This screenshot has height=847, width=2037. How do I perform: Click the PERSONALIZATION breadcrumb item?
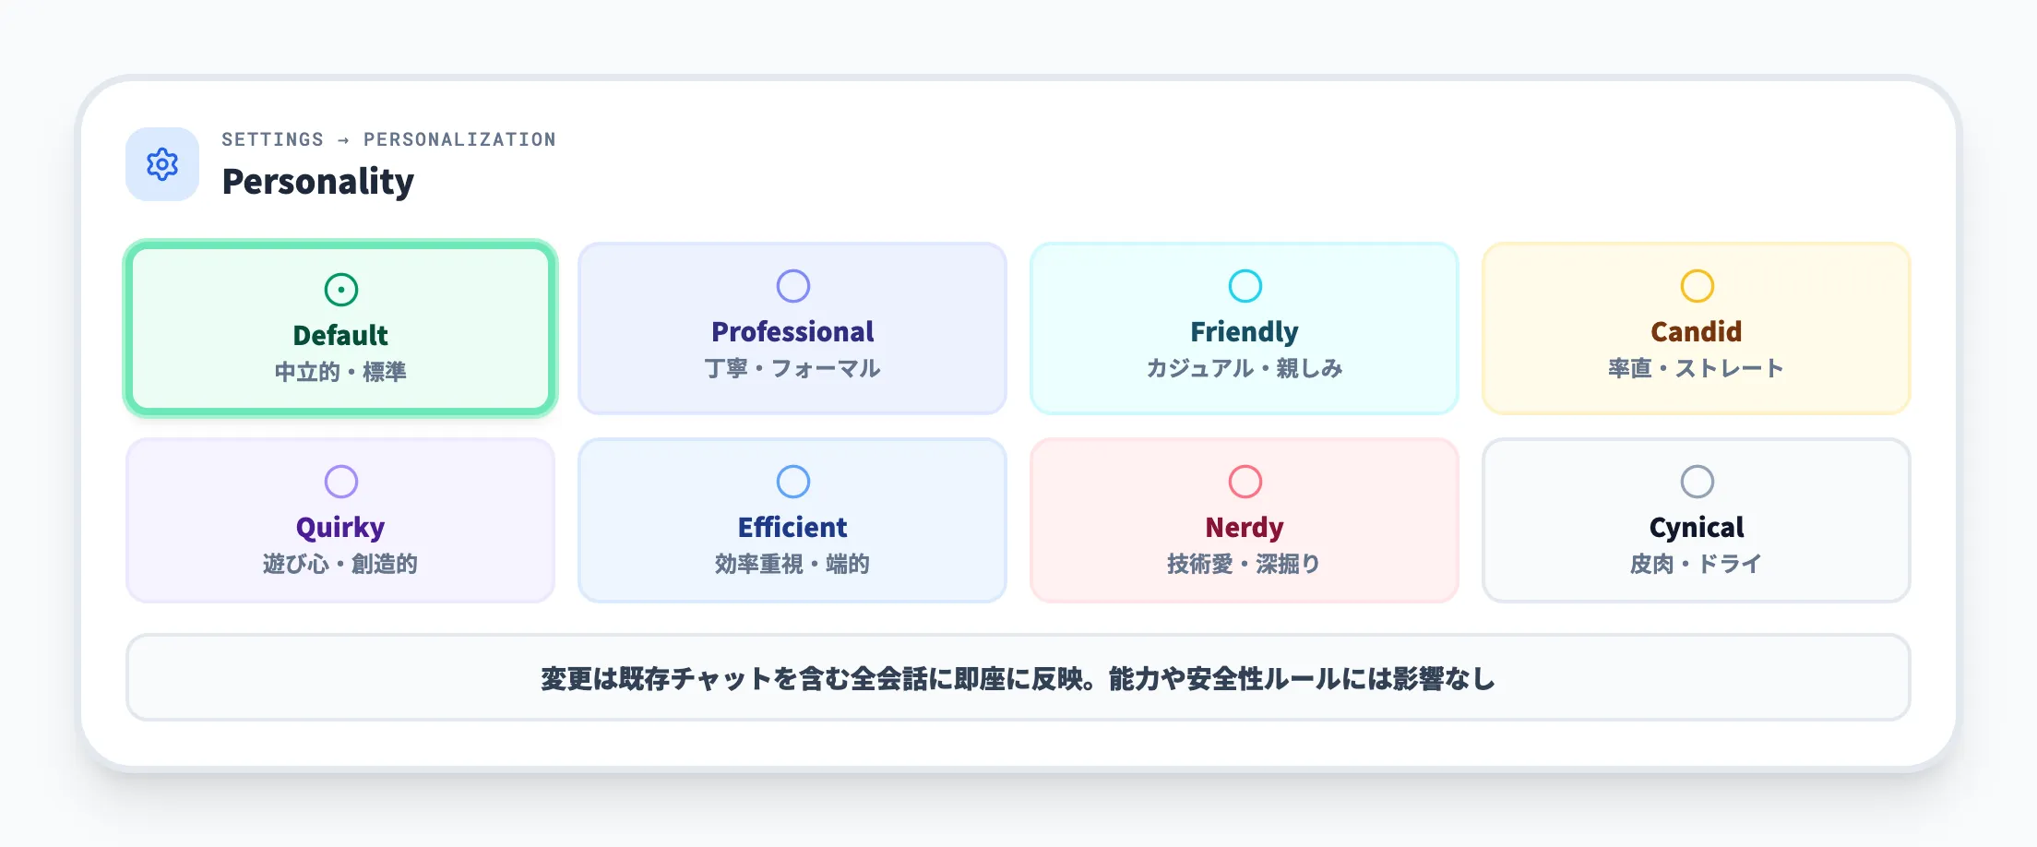point(460,139)
